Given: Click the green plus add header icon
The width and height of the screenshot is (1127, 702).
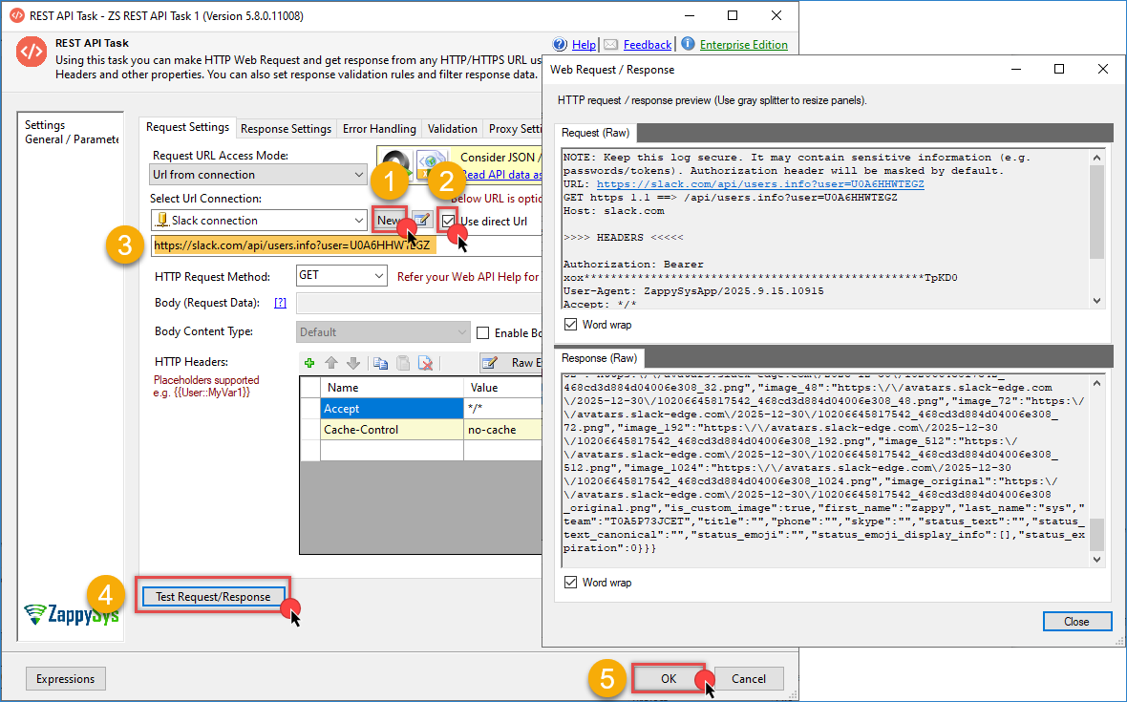Looking at the screenshot, I should click(308, 363).
